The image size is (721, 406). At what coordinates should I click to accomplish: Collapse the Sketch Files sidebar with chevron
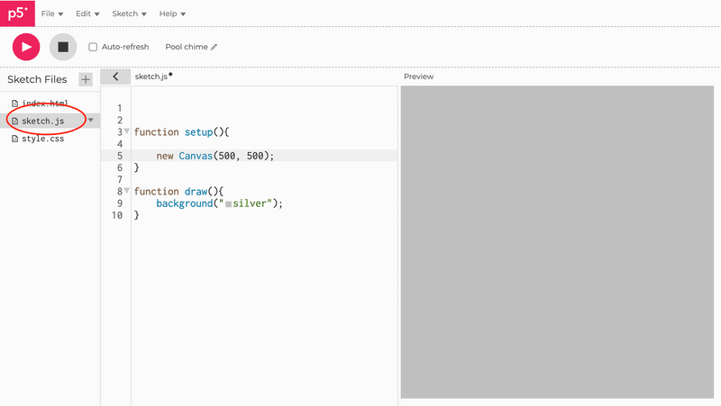(x=115, y=77)
